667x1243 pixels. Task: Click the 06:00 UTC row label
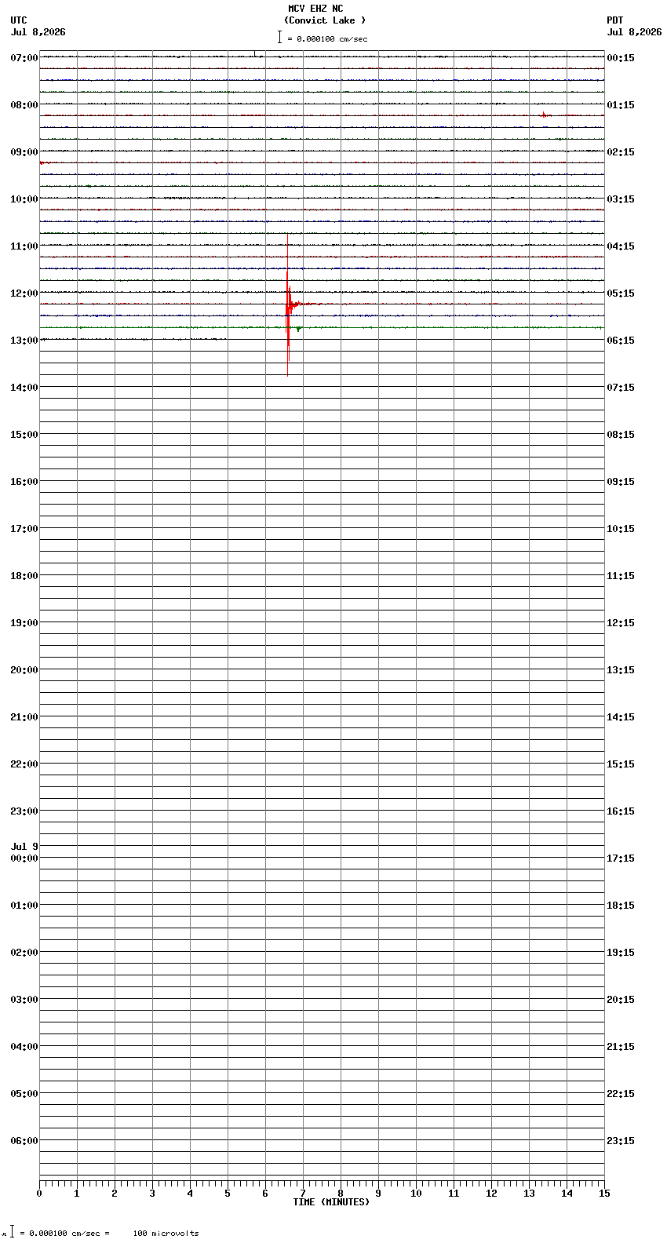pos(24,1141)
